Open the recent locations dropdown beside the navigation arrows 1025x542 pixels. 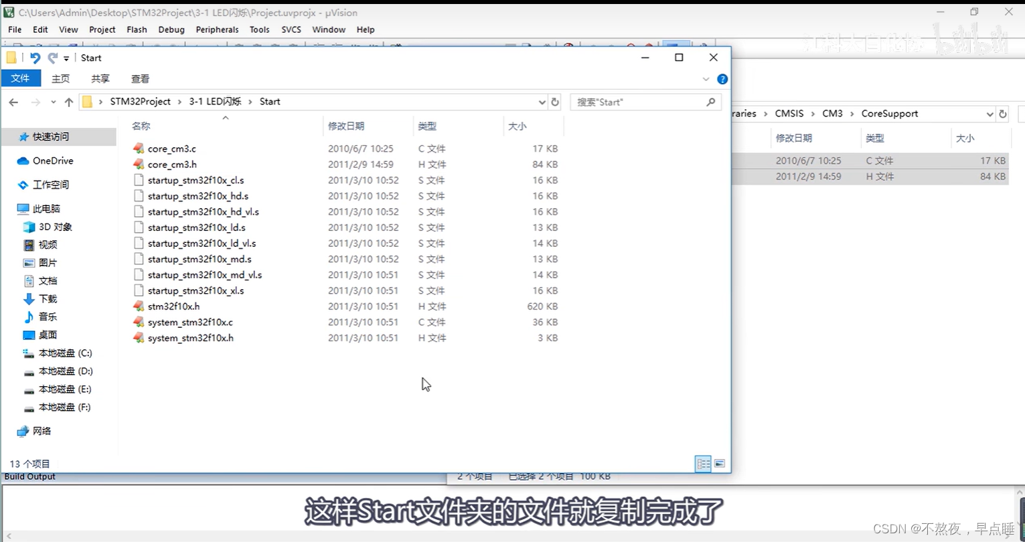(53, 102)
